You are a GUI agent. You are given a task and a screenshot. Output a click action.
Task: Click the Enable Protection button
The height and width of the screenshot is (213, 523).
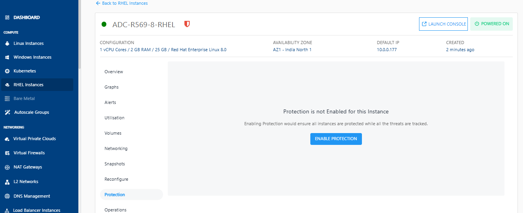(336, 139)
